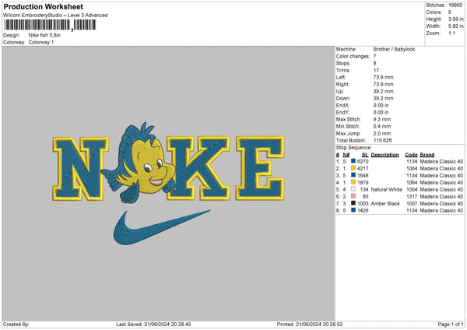Click code "1317" in stop row 6
The image size is (467, 330).
[412, 197]
